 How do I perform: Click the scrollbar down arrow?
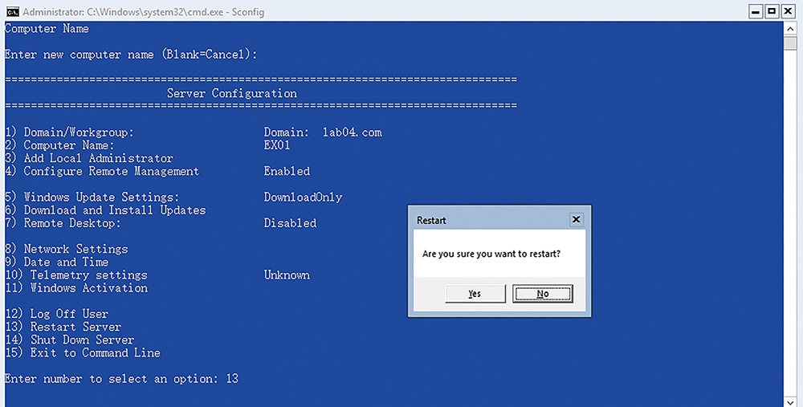tap(790, 401)
